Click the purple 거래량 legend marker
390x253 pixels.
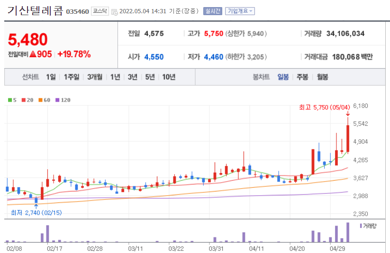point(361,226)
